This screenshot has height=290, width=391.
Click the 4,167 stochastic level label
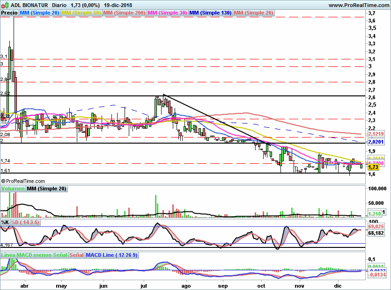[x=7, y=245]
